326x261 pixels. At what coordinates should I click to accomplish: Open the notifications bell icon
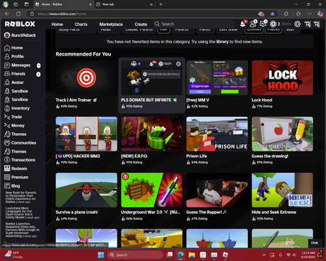pos(243,24)
